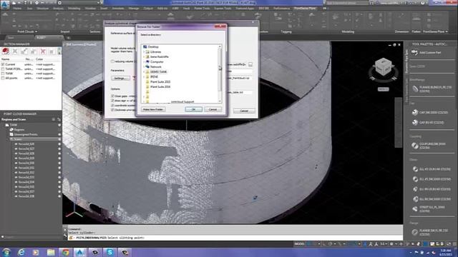Click Make New Folder button
This screenshot has height=257, width=458.
(x=153, y=109)
